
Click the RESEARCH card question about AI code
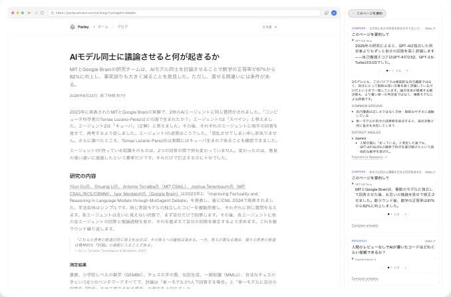coord(393,250)
